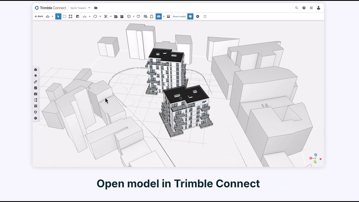
Task: Open the Links panel icon in sidebar
Action: pos(36,82)
